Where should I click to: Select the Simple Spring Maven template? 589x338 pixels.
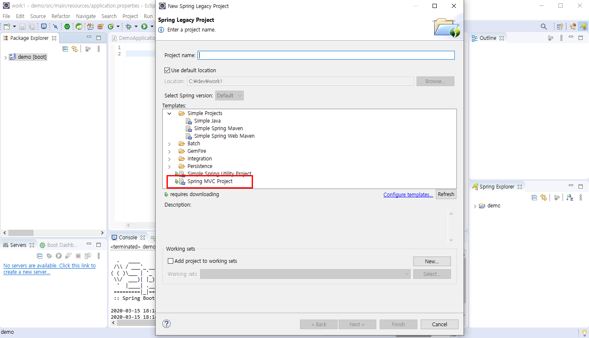pos(219,128)
